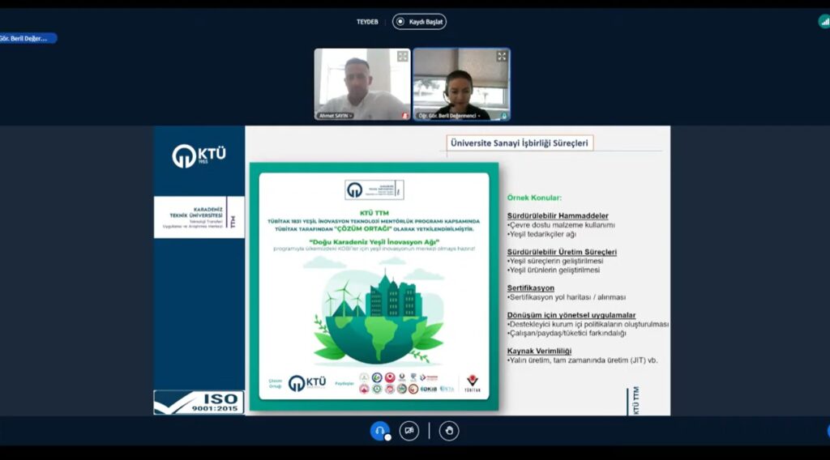
Task: Click Sertifikasyon yol haritası / alınması bullet
Action: click(567, 297)
